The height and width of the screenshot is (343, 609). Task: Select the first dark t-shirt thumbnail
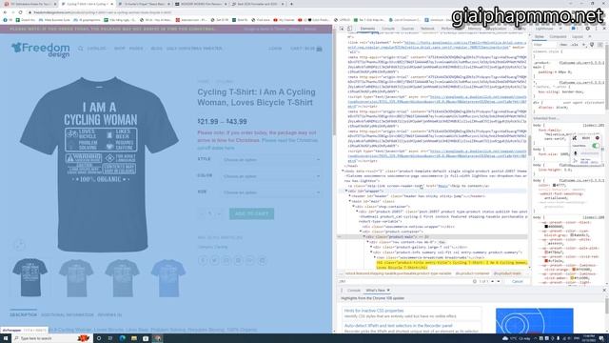click(29, 277)
